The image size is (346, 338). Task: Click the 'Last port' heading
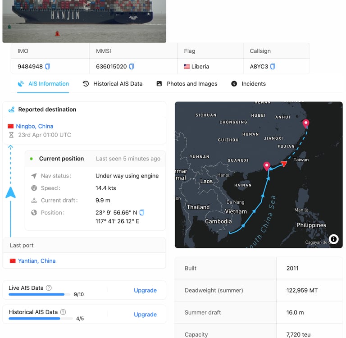pyautogui.click(x=22, y=245)
